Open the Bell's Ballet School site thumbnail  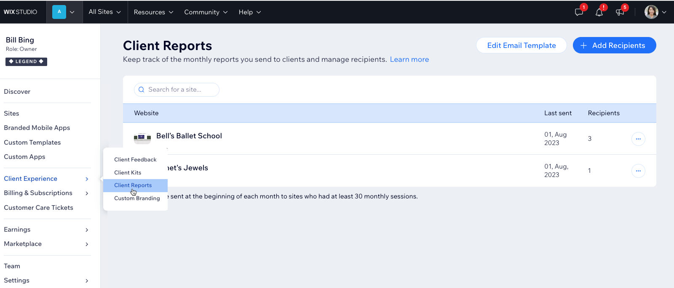pyautogui.click(x=142, y=138)
